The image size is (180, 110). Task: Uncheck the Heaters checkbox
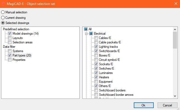coord(96,77)
